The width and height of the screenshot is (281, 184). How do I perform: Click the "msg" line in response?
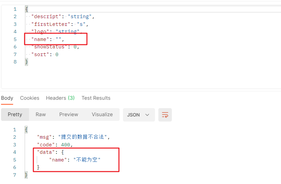coord(73,137)
